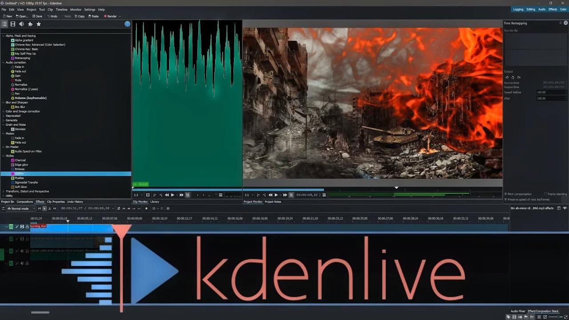Viewport: 569px width, 320px height.
Task: Click the Render button
Action: click(x=110, y=16)
